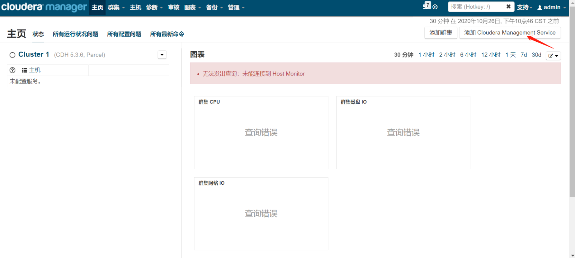
Task: Open the running commands indicator with badge 7
Action: [427, 6]
